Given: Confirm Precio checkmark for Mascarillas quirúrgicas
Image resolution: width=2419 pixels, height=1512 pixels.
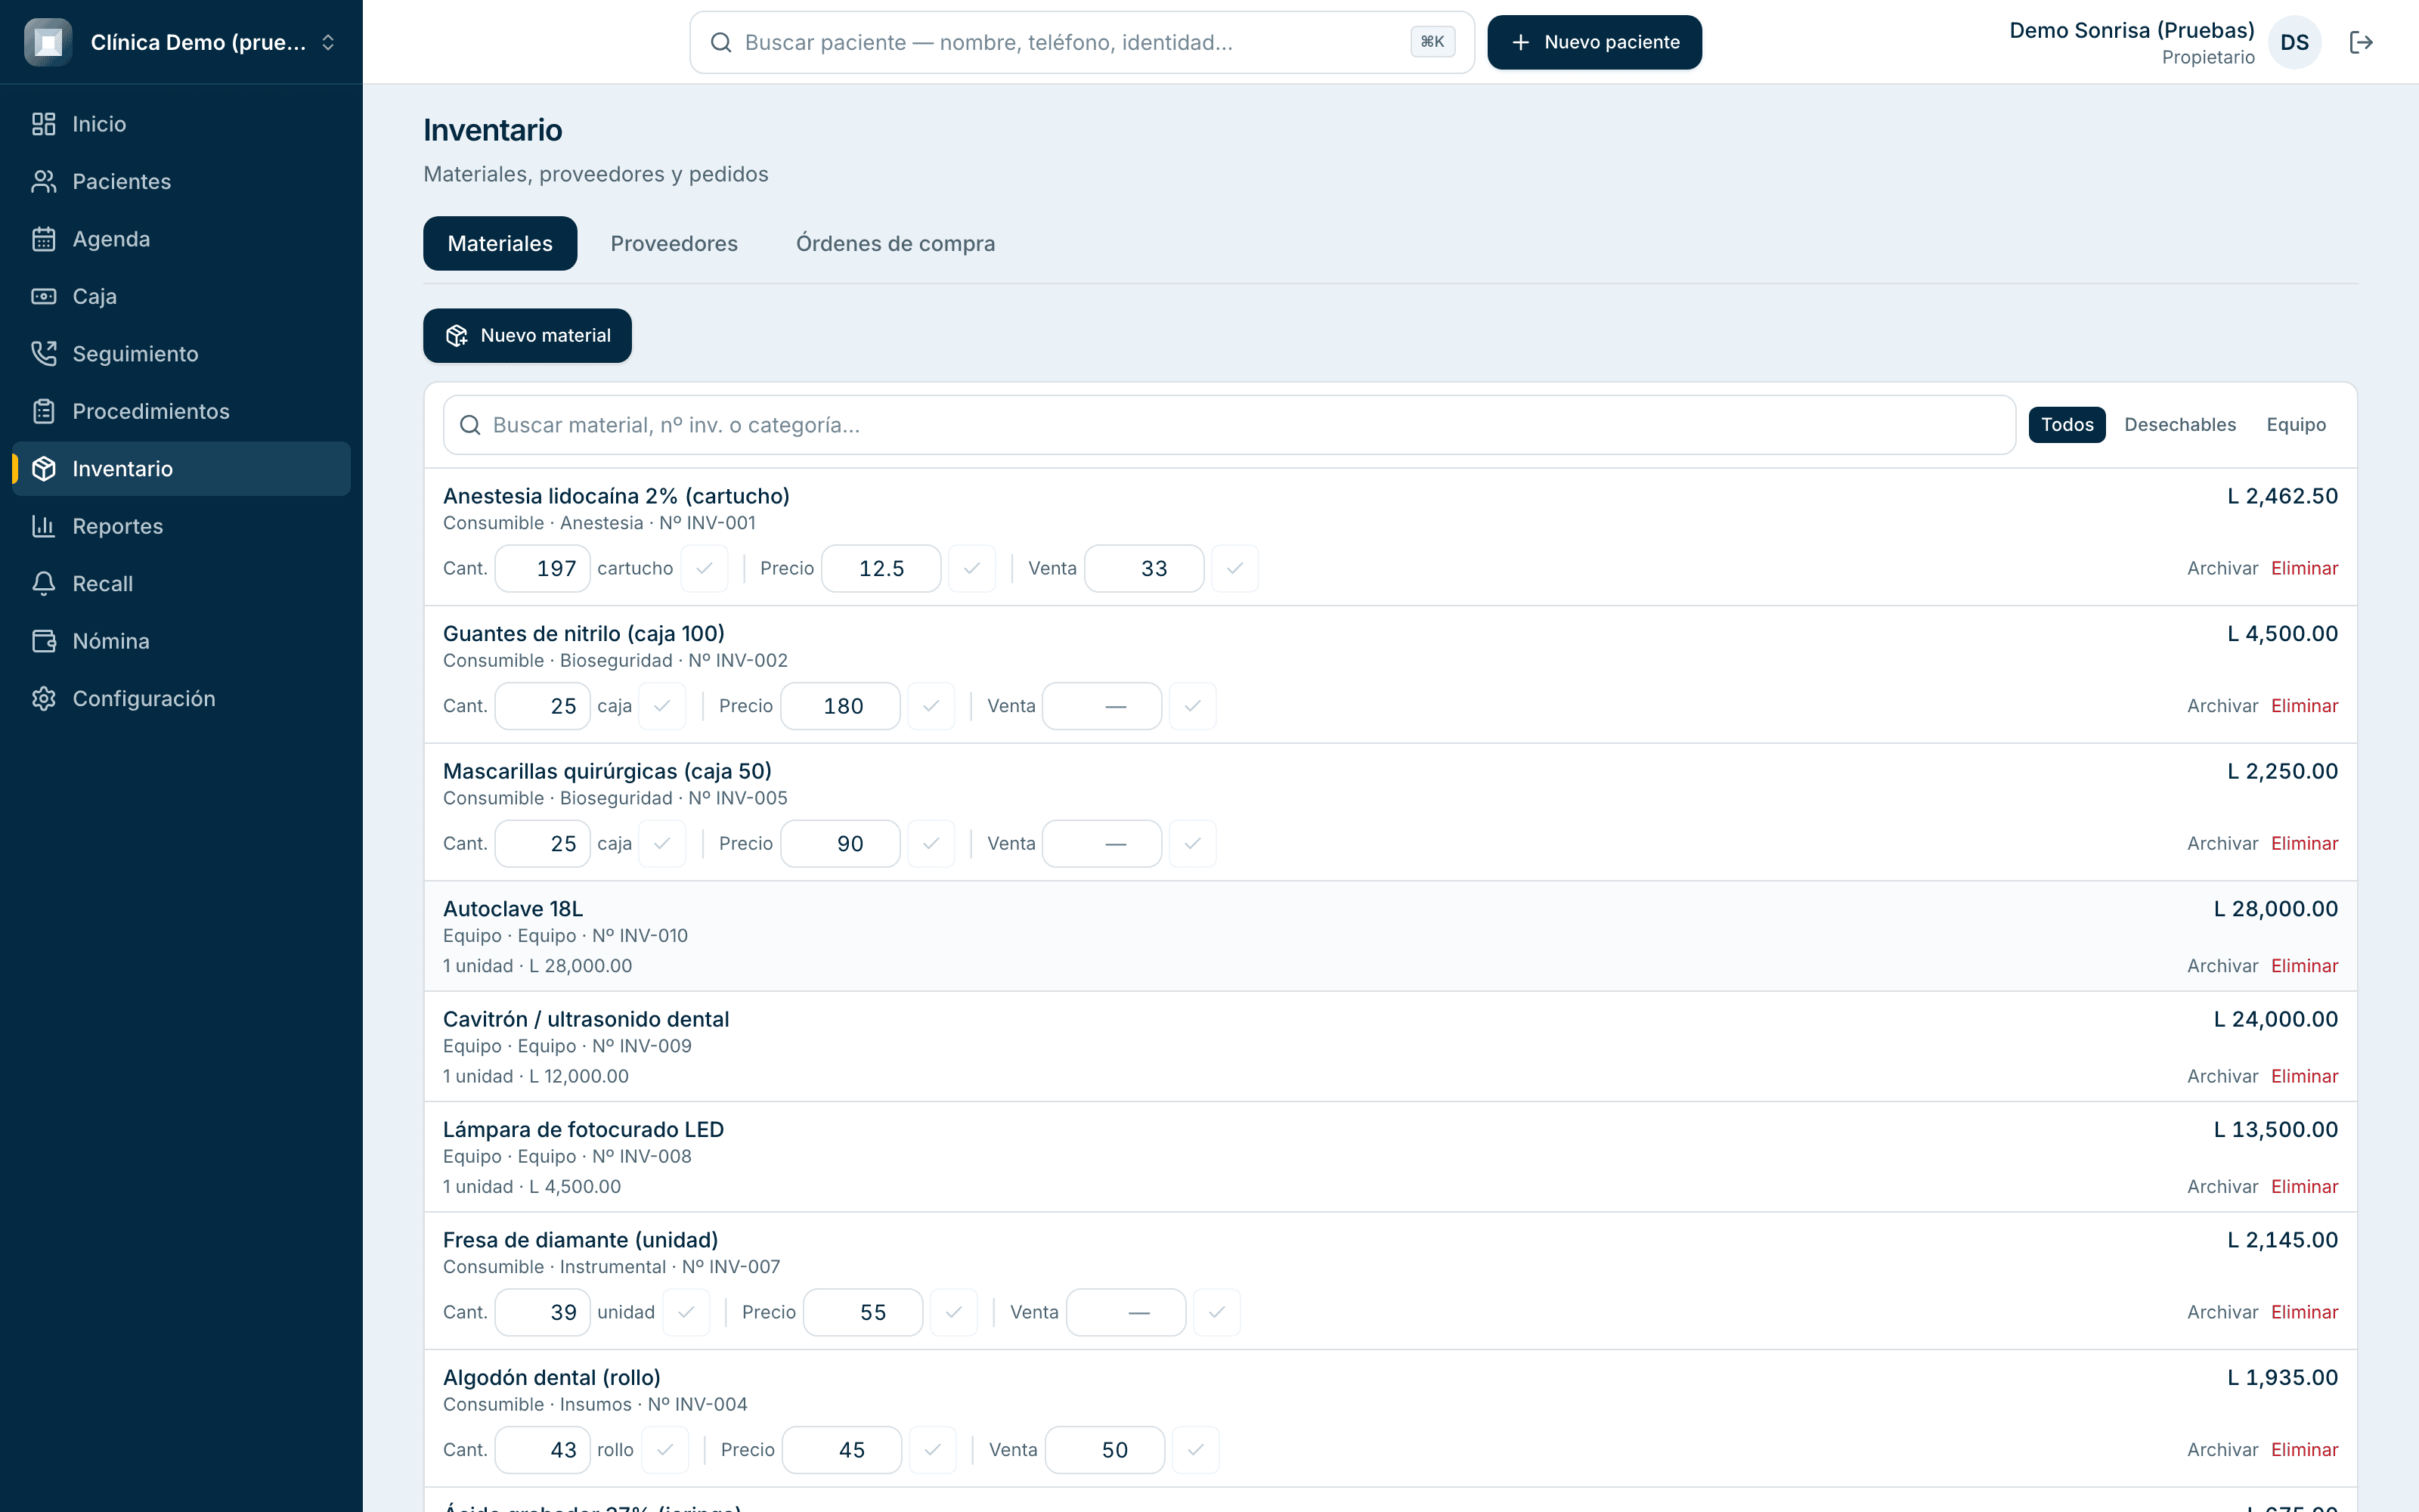Looking at the screenshot, I should 931,844.
